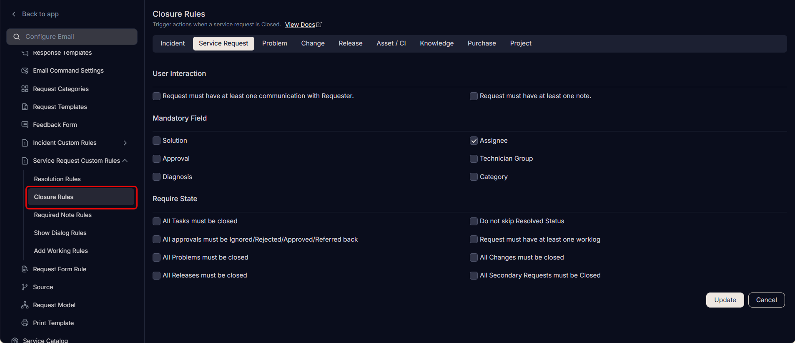Click the Email Command Settings icon
The image size is (795, 343).
pos(25,71)
